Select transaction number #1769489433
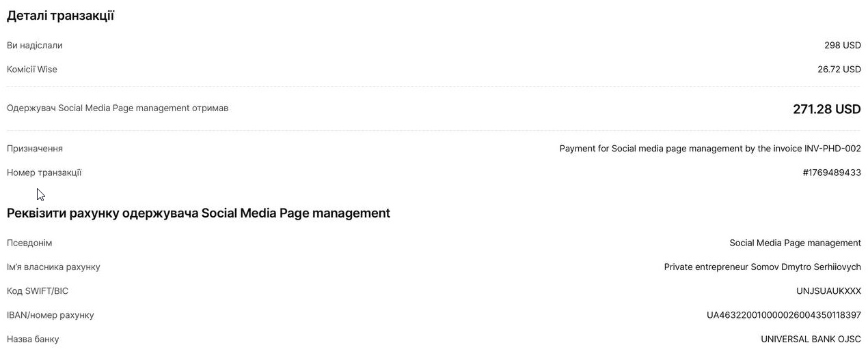The height and width of the screenshot is (358, 868). (x=831, y=173)
